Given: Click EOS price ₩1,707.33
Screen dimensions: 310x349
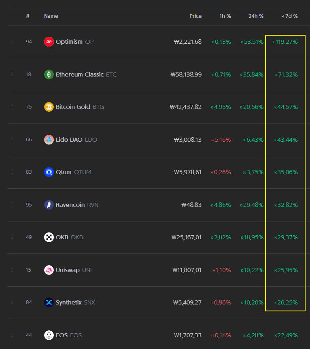Looking at the screenshot, I should [x=188, y=335].
